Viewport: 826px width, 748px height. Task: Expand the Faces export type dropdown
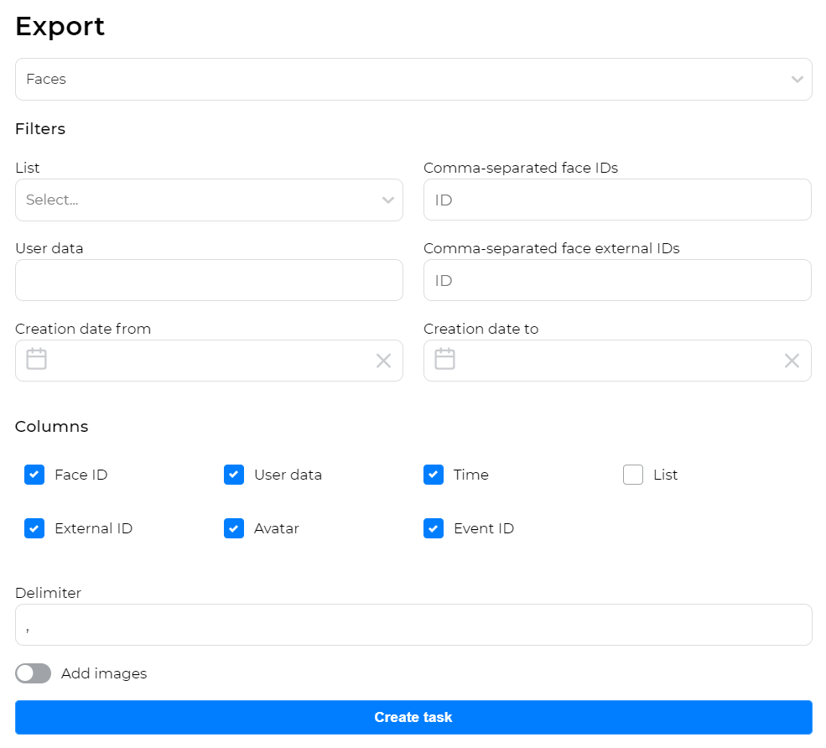click(x=797, y=79)
